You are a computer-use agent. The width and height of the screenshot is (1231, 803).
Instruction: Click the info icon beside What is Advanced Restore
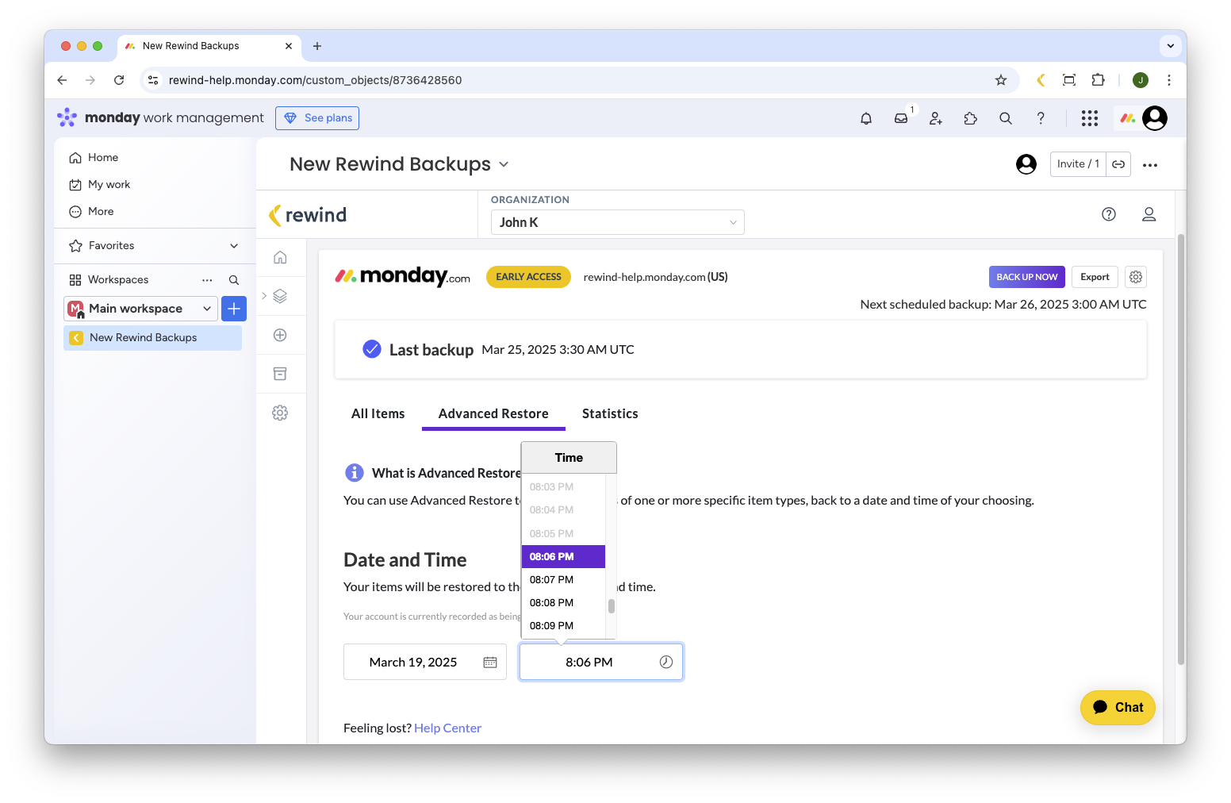pyautogui.click(x=355, y=473)
